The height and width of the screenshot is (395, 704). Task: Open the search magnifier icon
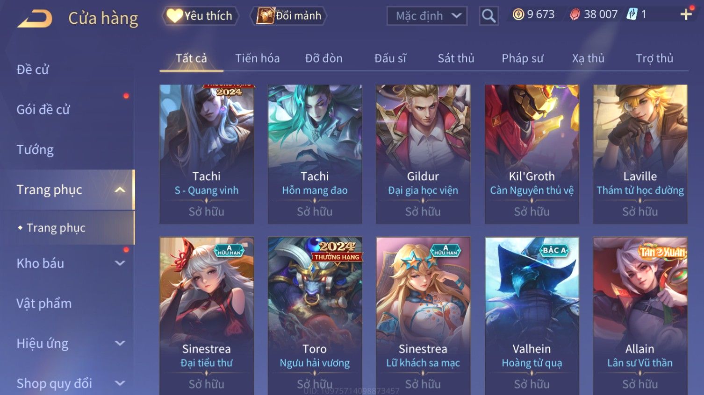pyautogui.click(x=488, y=16)
